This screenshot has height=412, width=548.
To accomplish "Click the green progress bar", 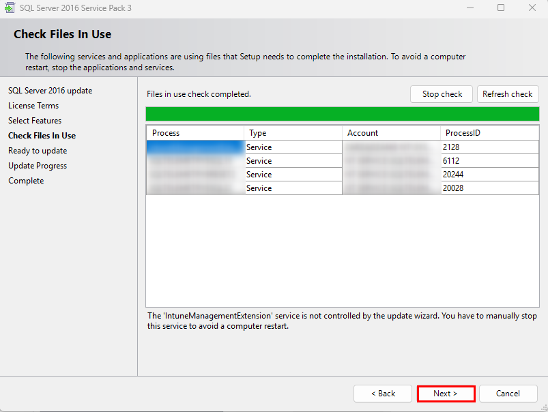I will pyautogui.click(x=343, y=114).
